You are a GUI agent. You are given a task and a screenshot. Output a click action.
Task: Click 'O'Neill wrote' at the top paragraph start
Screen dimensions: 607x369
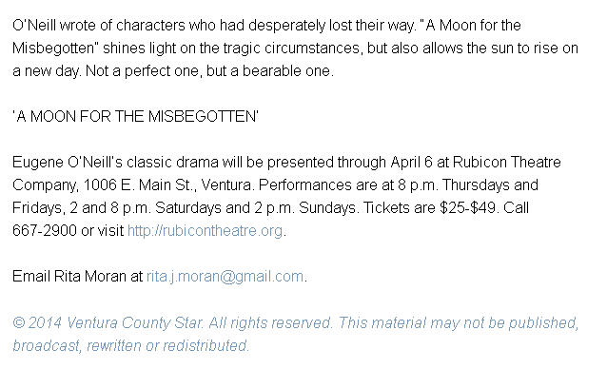pyautogui.click(x=54, y=26)
